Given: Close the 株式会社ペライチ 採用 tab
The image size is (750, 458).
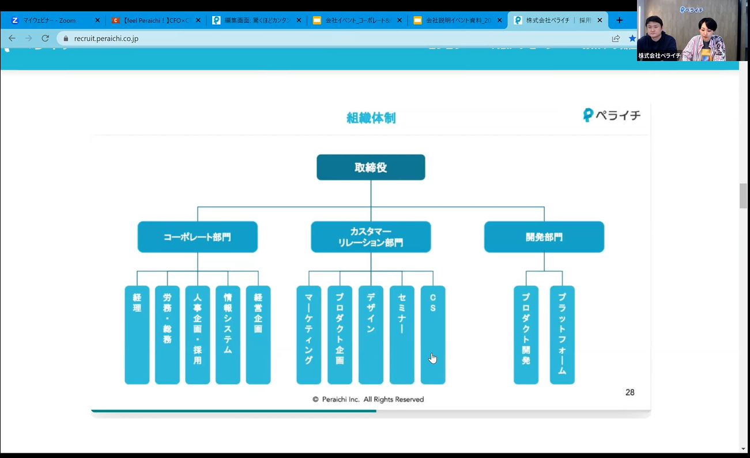Looking at the screenshot, I should (600, 20).
